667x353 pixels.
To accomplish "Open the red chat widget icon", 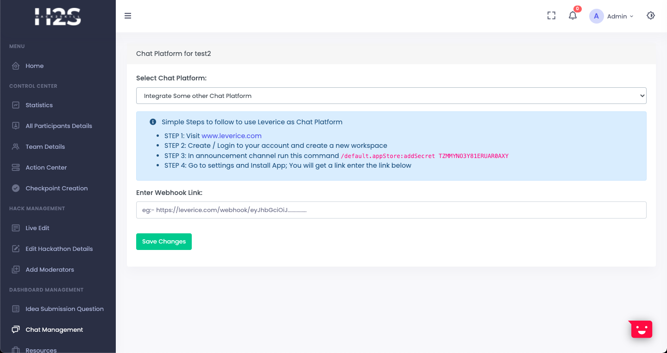I will pyautogui.click(x=641, y=329).
